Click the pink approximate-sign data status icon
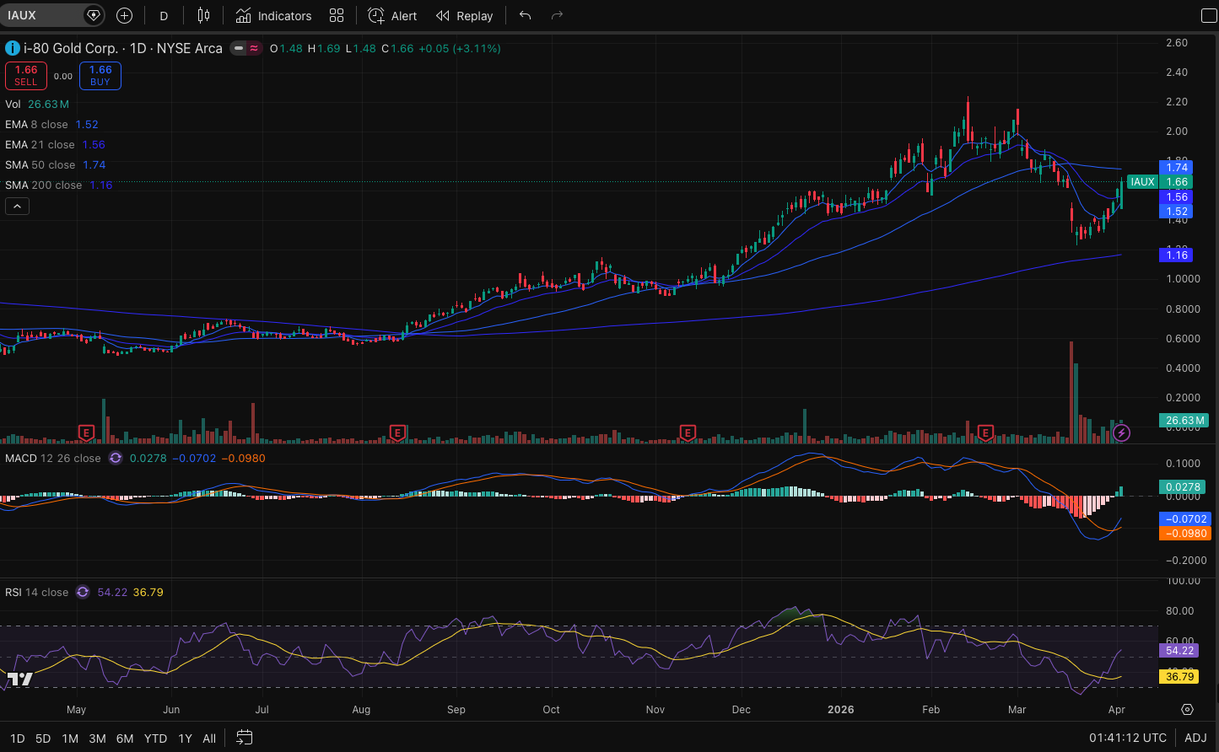 point(253,48)
